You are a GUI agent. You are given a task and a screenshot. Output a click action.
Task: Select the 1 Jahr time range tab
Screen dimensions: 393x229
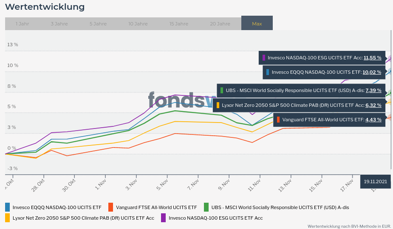[22, 24]
